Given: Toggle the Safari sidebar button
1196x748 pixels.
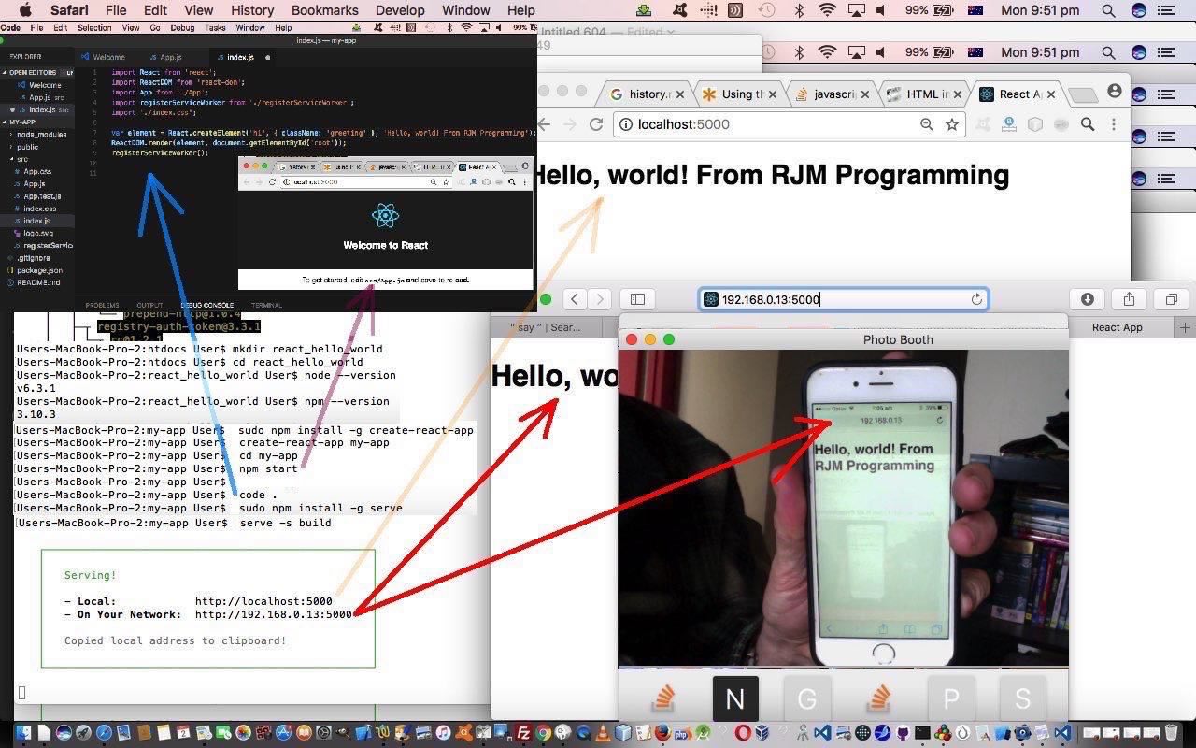Looking at the screenshot, I should click(637, 299).
